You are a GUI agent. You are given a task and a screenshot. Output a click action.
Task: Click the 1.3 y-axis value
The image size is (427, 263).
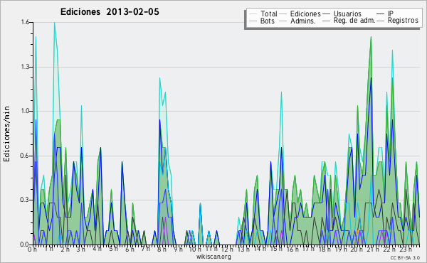tap(25, 67)
